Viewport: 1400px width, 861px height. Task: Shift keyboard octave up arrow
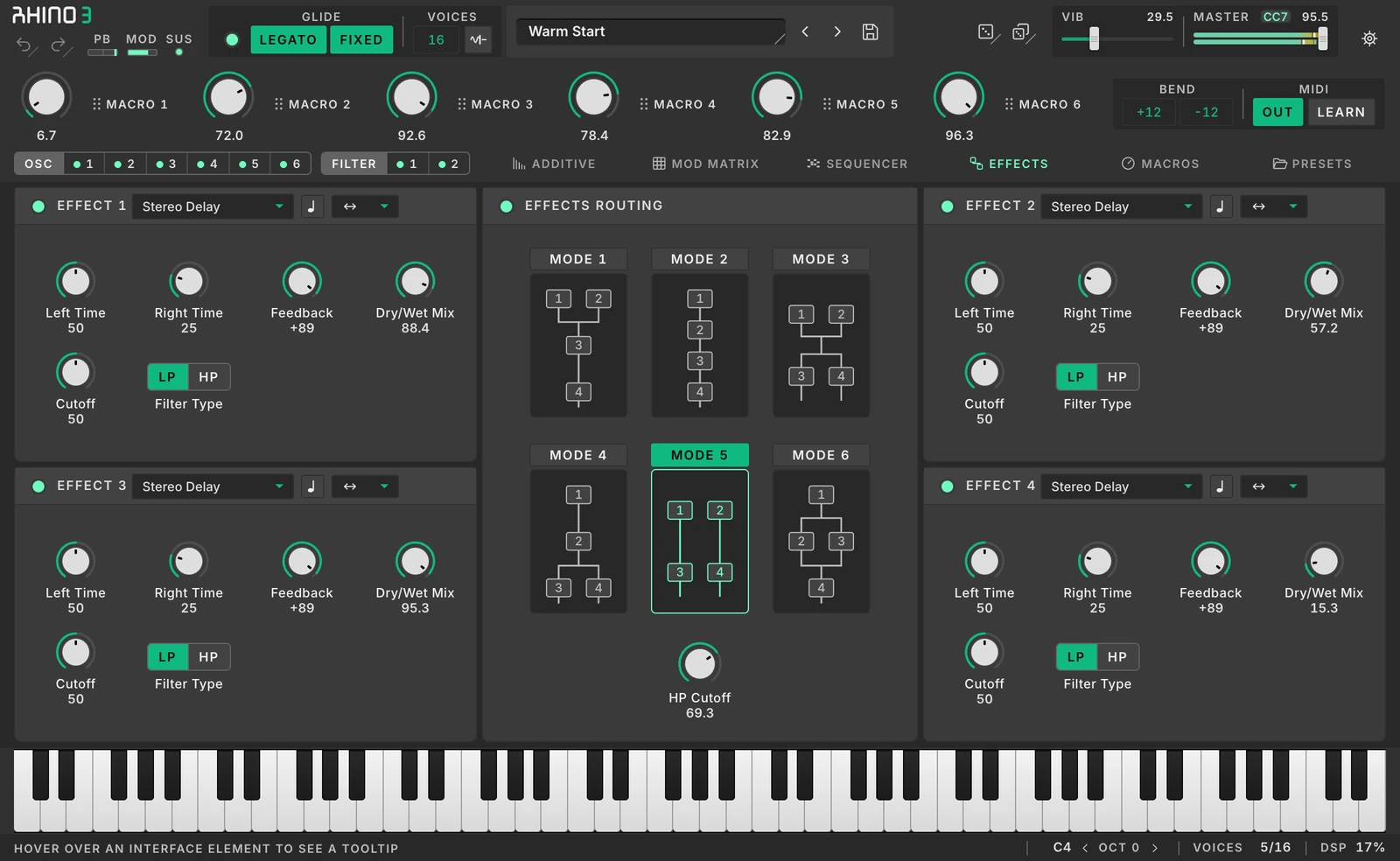click(1155, 848)
